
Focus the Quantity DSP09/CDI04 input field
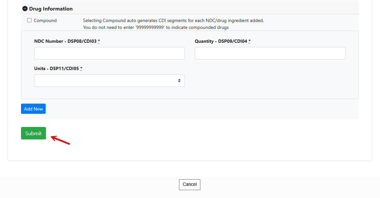tap(270, 53)
